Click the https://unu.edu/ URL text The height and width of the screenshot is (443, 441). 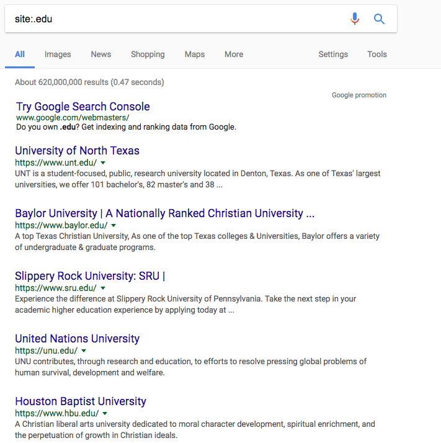pos(46,351)
